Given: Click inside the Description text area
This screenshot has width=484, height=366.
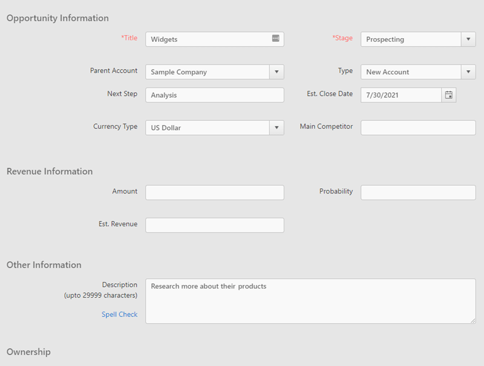Looking at the screenshot, I should [x=310, y=301].
